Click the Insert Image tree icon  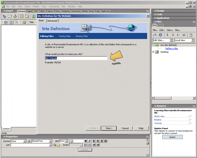click(33, 16)
